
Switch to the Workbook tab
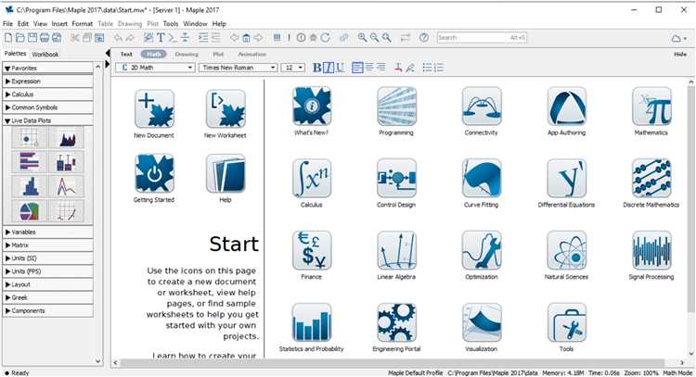pos(45,54)
